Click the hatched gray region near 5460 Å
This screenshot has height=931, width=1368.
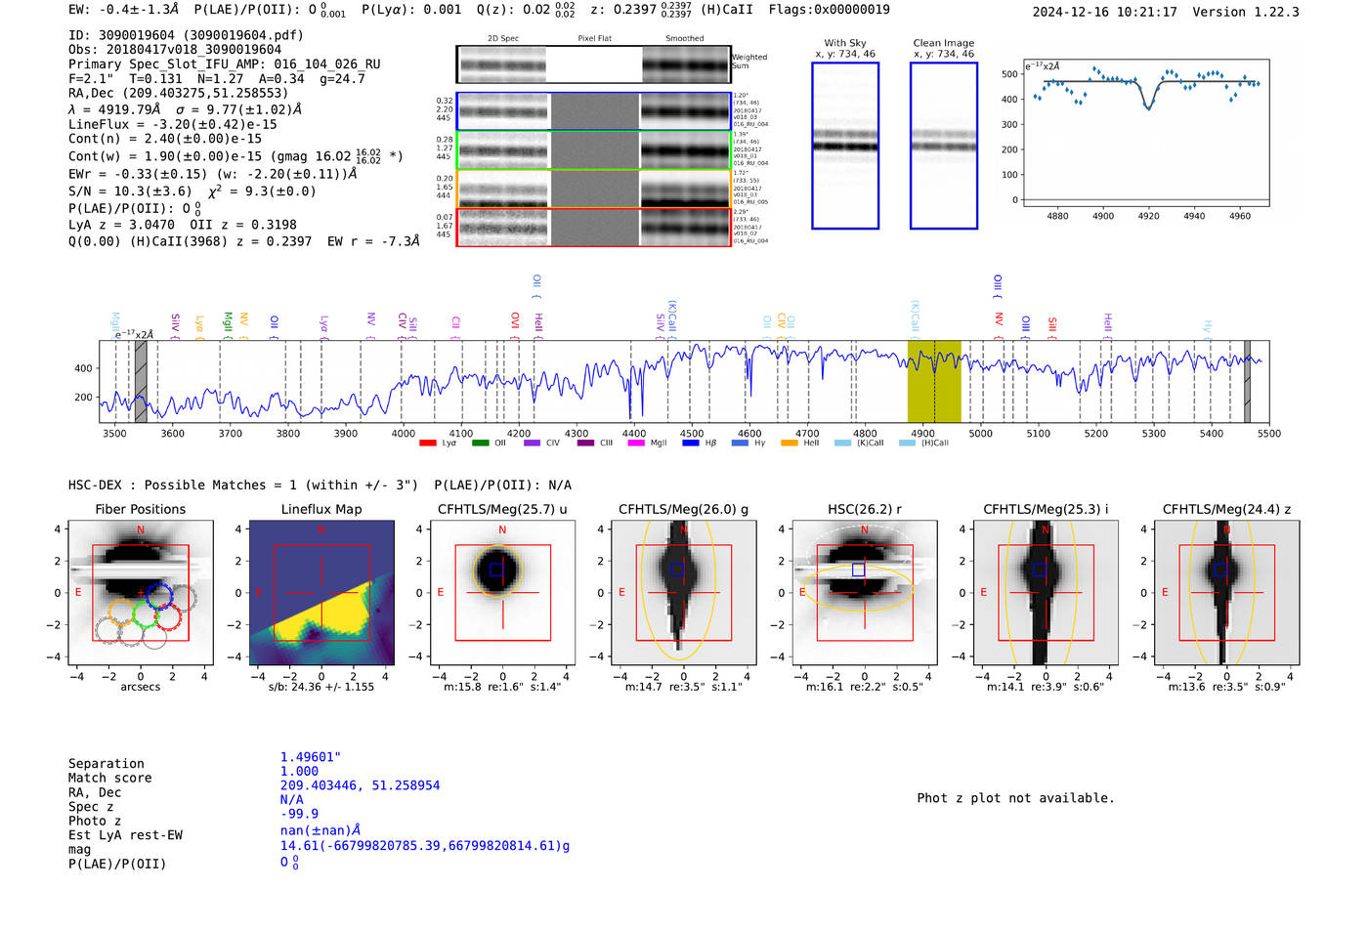click(x=1247, y=381)
